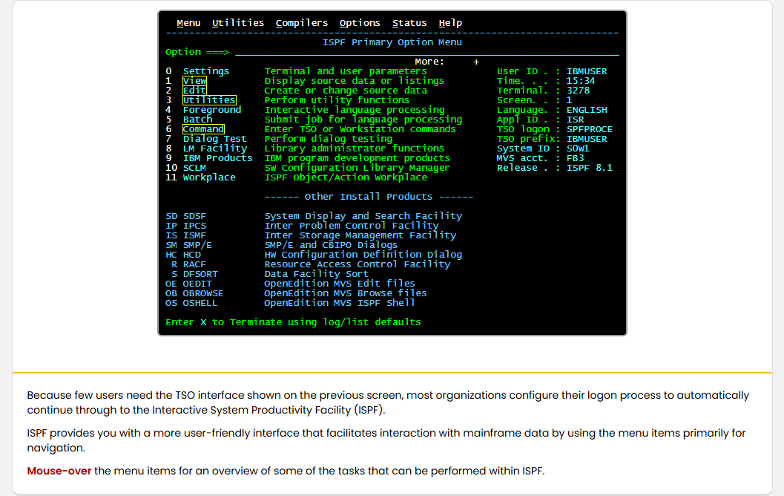Select the OEDIT product entry
Viewport: 784px width, 496px height.
click(197, 284)
